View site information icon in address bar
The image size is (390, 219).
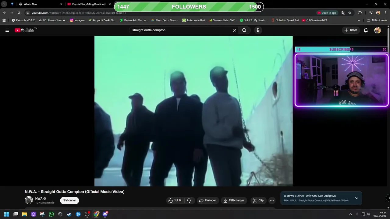pyautogui.click(x=28, y=13)
